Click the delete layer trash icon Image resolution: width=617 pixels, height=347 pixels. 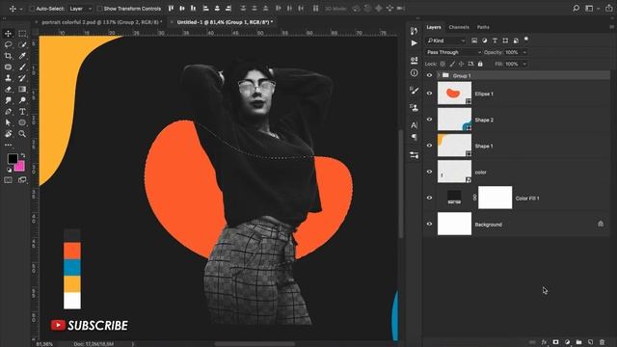coord(602,342)
